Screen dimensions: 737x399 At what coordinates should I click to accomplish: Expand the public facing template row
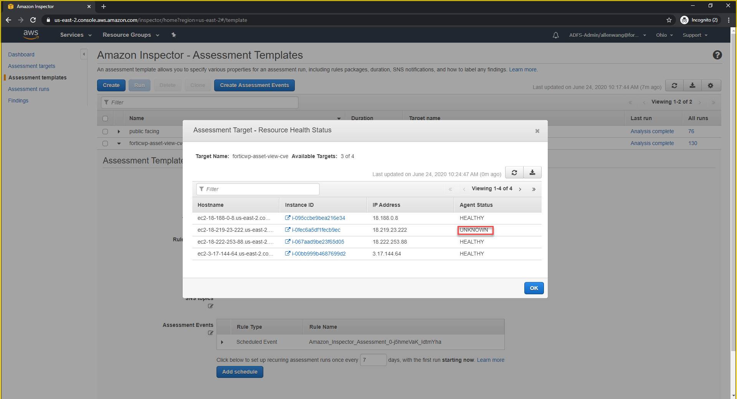(119, 132)
